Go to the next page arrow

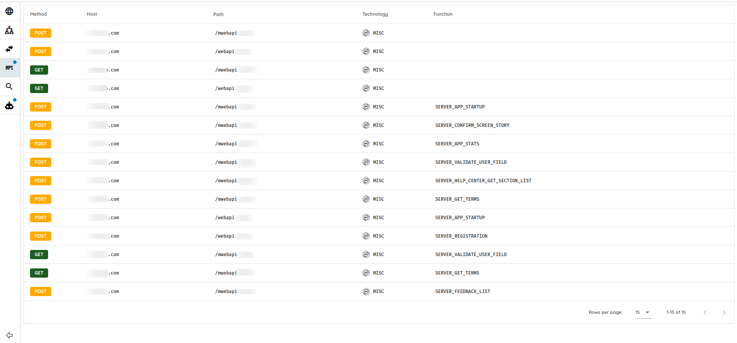point(724,312)
